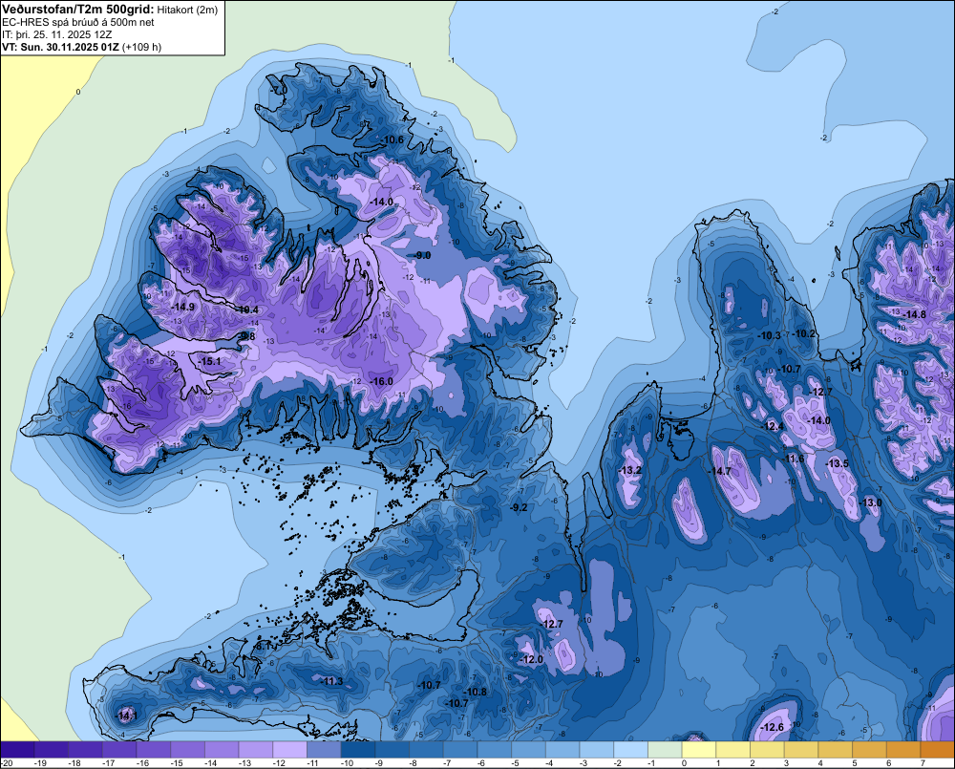The width and height of the screenshot is (955, 769).
Task: Click the pale yellow legend swatch between 0 and 1
Action: [699, 750]
